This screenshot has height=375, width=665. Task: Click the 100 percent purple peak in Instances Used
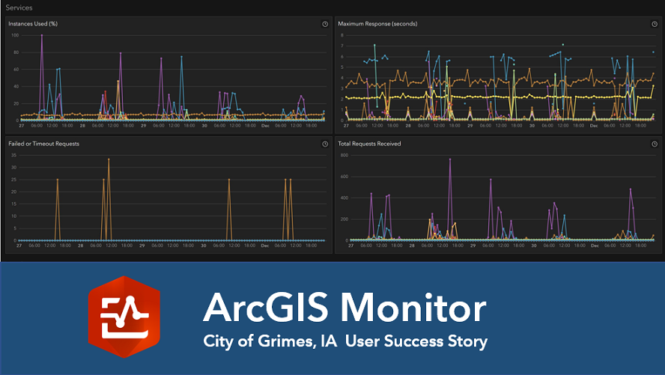click(x=42, y=35)
